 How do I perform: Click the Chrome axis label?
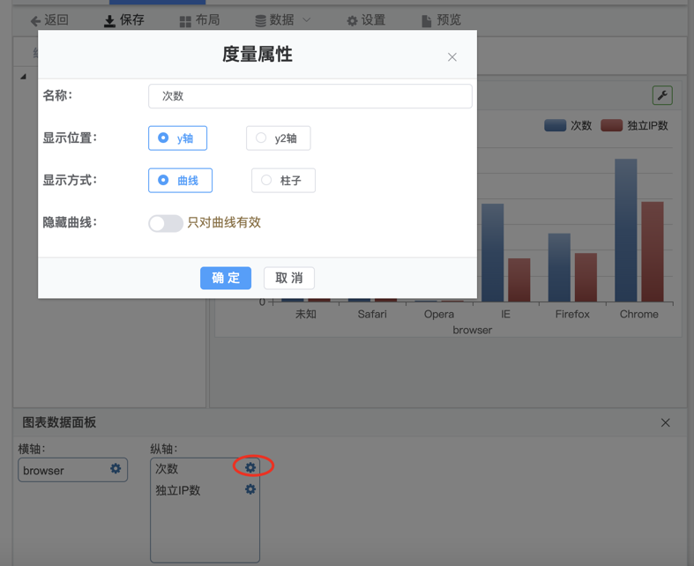638,314
